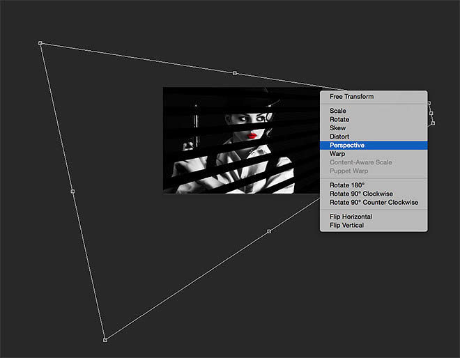Choose Distort from the transform menu
The image size is (460, 358).
pyautogui.click(x=339, y=137)
